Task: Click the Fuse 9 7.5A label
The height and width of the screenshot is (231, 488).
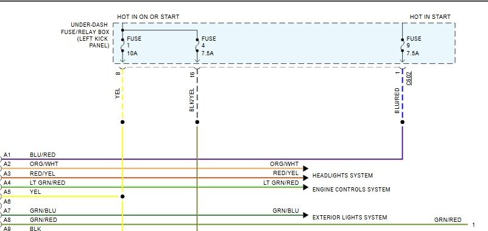Action: [x=414, y=46]
